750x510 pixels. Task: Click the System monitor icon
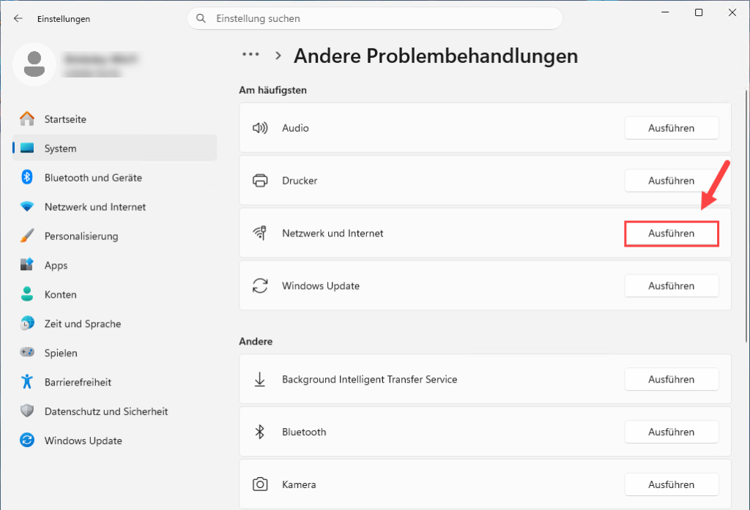click(x=27, y=149)
